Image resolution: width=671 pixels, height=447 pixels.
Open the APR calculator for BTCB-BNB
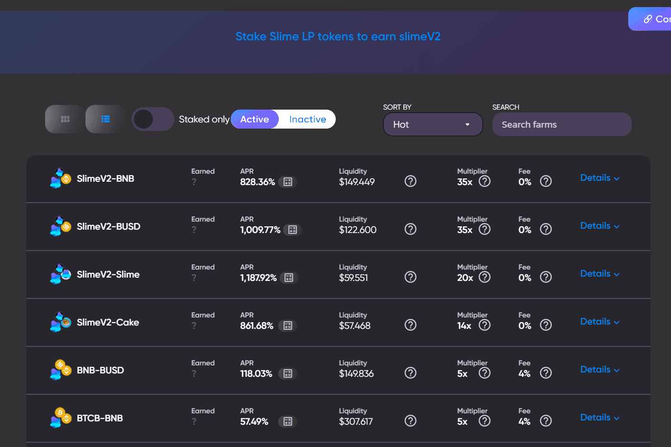pos(287,421)
